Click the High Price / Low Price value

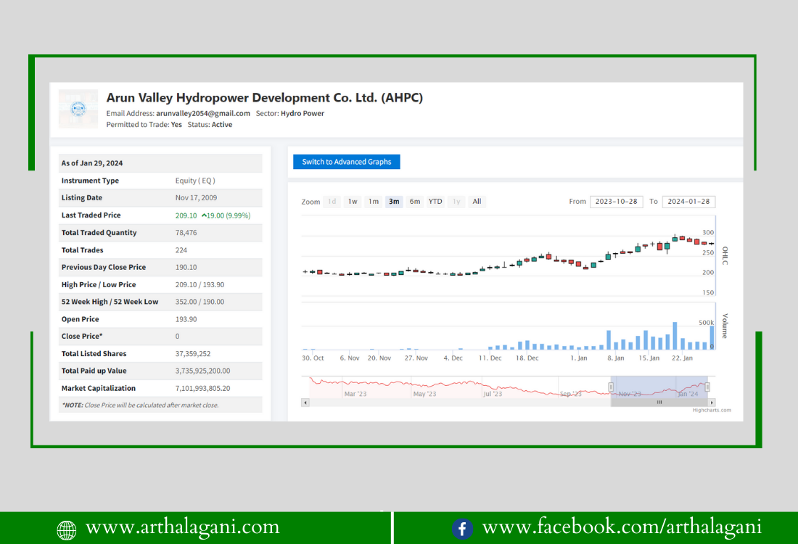[199, 284]
